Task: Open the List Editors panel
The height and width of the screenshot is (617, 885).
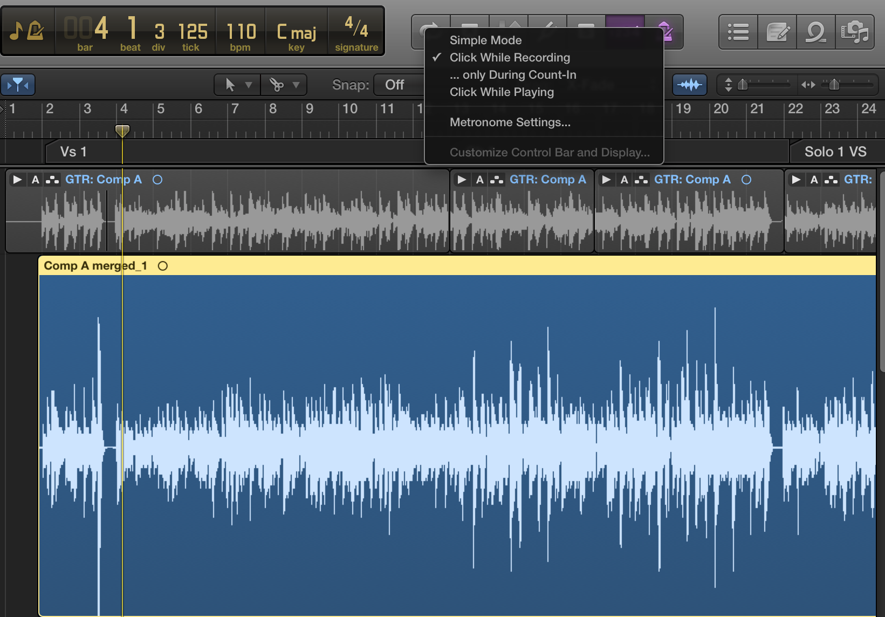Action: pyautogui.click(x=738, y=32)
